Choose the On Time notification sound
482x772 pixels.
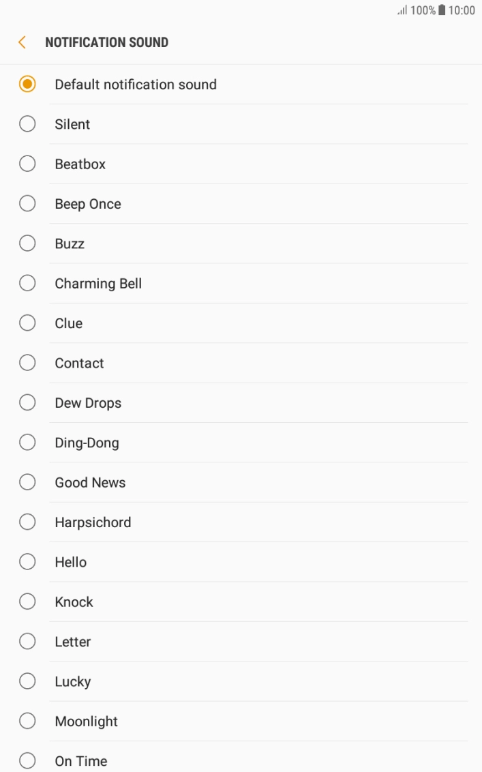[80, 760]
